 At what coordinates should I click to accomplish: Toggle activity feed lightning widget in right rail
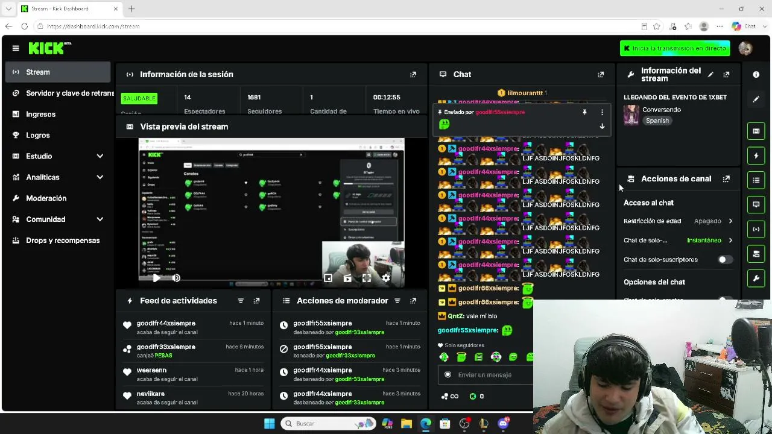click(756, 156)
